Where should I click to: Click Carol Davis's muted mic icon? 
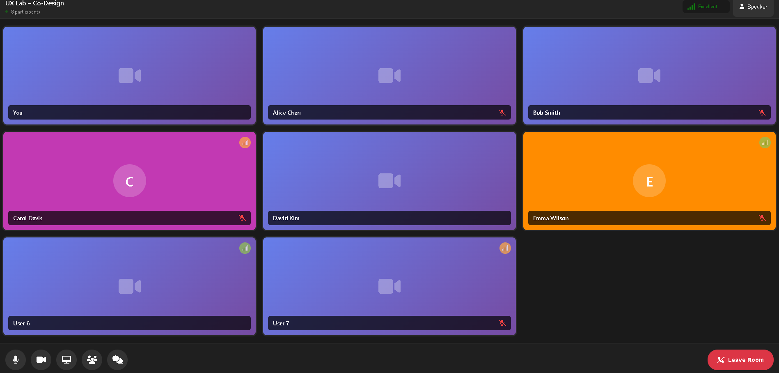pos(242,218)
